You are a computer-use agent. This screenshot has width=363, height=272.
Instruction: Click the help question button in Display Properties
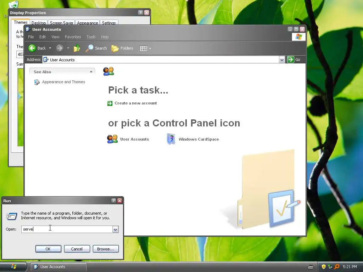[x=140, y=12]
